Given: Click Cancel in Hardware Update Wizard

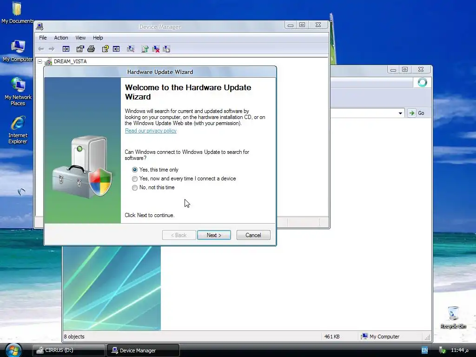Looking at the screenshot, I should [253, 235].
